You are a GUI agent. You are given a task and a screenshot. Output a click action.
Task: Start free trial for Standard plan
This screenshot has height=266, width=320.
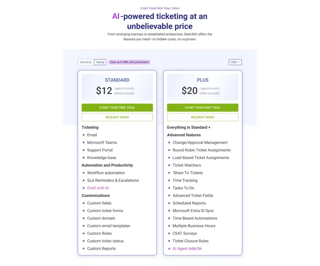[x=117, y=108]
